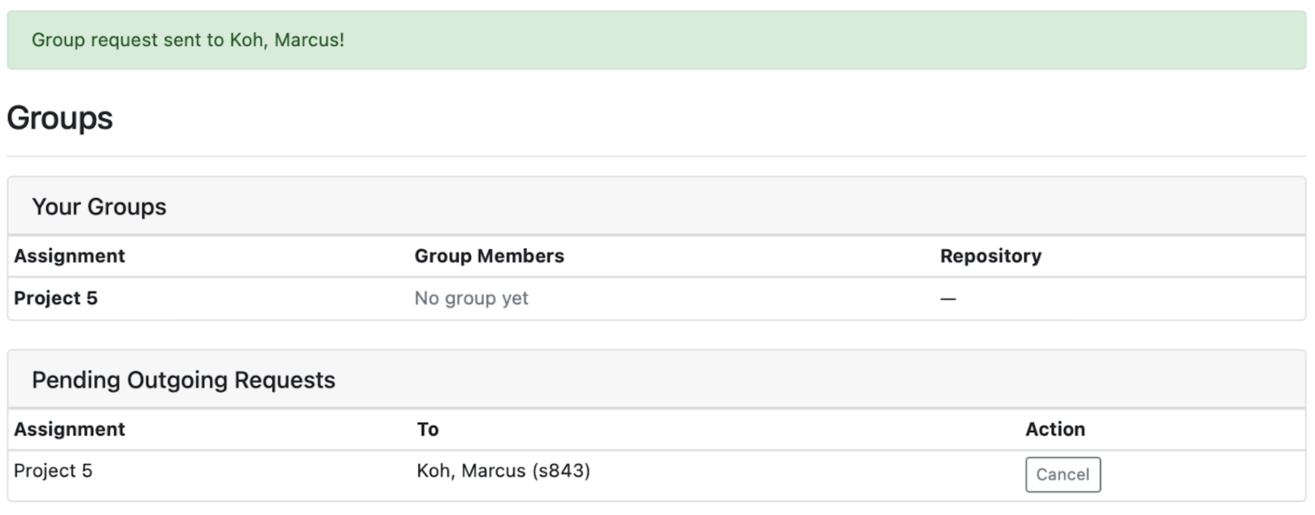Click the Group Members column header
The width and height of the screenshot is (1315, 515).
489,256
